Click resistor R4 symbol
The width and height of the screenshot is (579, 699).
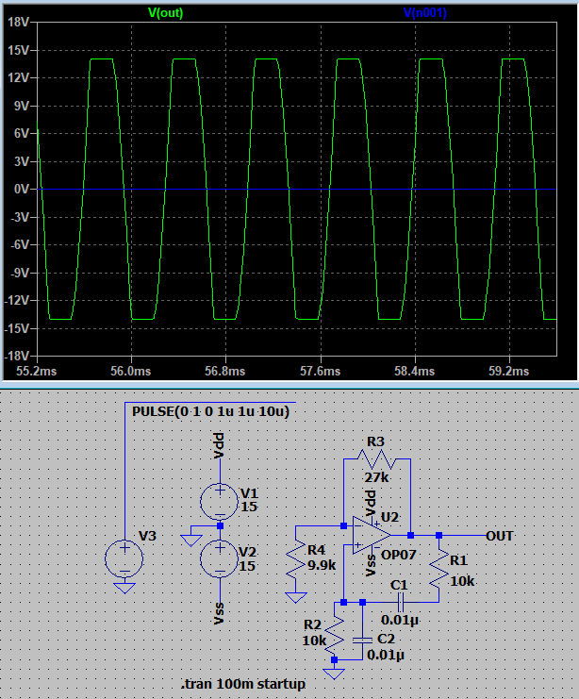tap(297, 561)
